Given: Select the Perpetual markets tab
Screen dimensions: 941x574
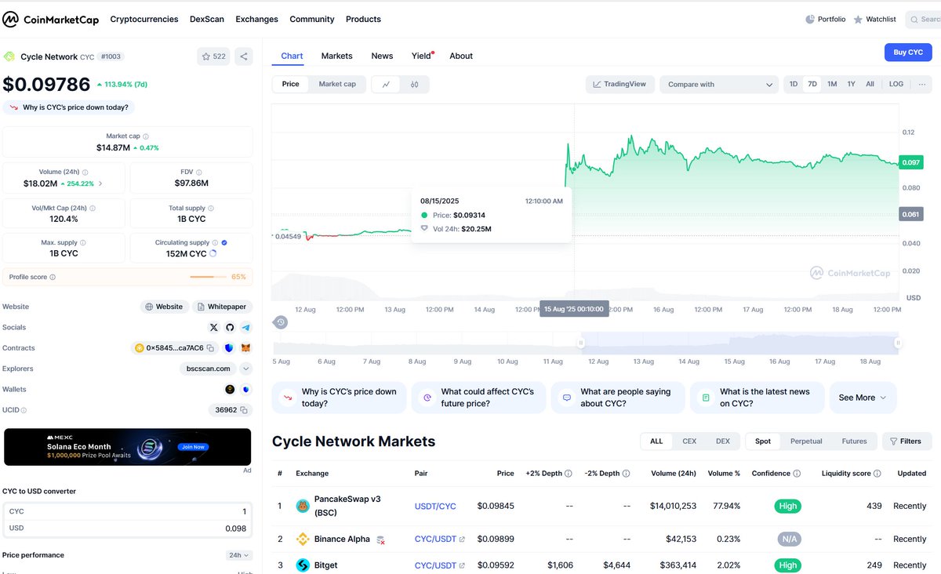Looking at the screenshot, I should (806, 441).
